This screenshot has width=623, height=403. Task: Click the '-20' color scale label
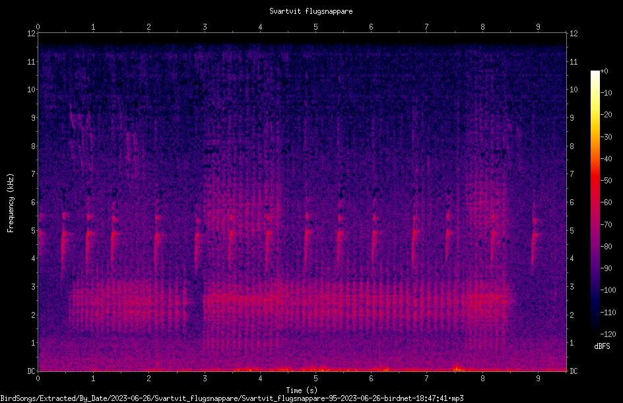pos(606,115)
